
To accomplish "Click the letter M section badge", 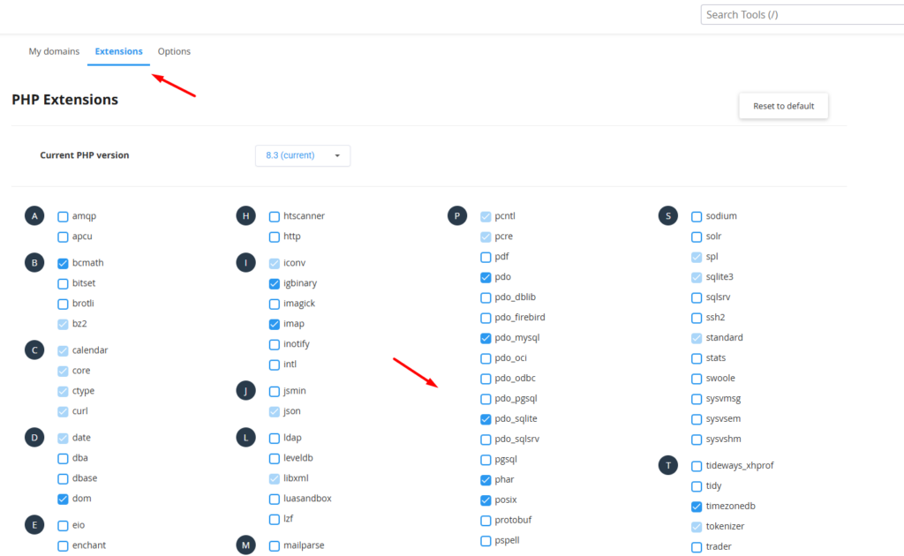I will 245,545.
